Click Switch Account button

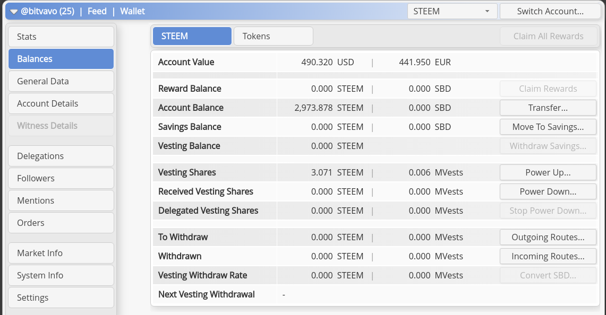coord(550,11)
